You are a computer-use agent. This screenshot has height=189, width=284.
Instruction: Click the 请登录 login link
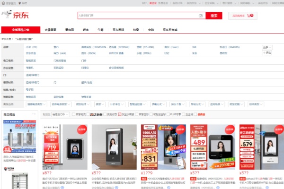(x=153, y=3)
